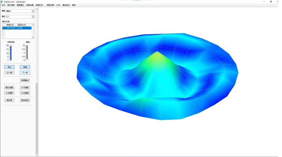Show measurement point numbers via 测点号

point(9,100)
